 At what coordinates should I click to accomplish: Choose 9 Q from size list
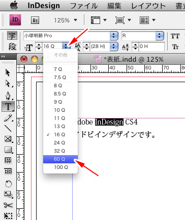60,102
